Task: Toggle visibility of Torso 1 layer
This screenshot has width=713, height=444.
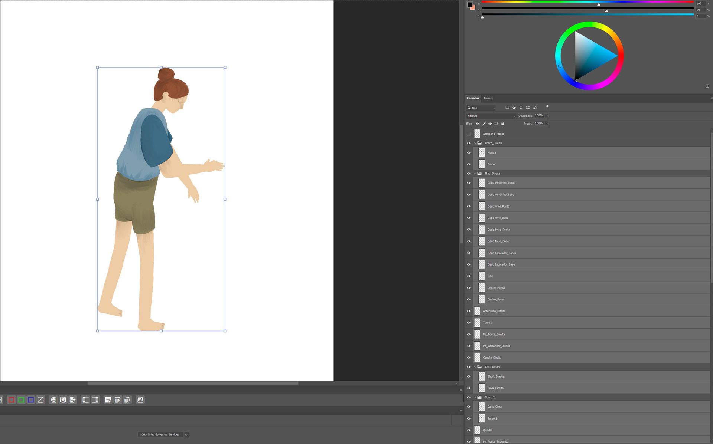Action: (469, 323)
